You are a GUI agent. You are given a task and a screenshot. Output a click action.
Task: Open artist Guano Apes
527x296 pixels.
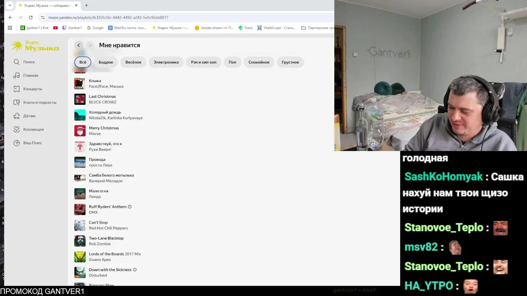[100, 259]
